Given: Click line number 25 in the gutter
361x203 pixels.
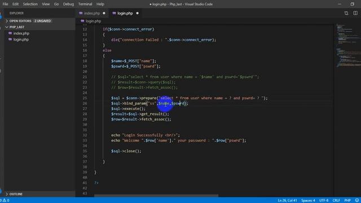Looking at the screenshot, I should (85, 98).
